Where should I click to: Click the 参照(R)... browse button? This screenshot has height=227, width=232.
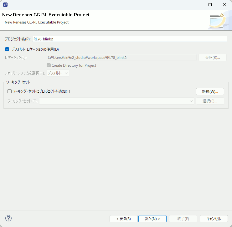pos(213,57)
